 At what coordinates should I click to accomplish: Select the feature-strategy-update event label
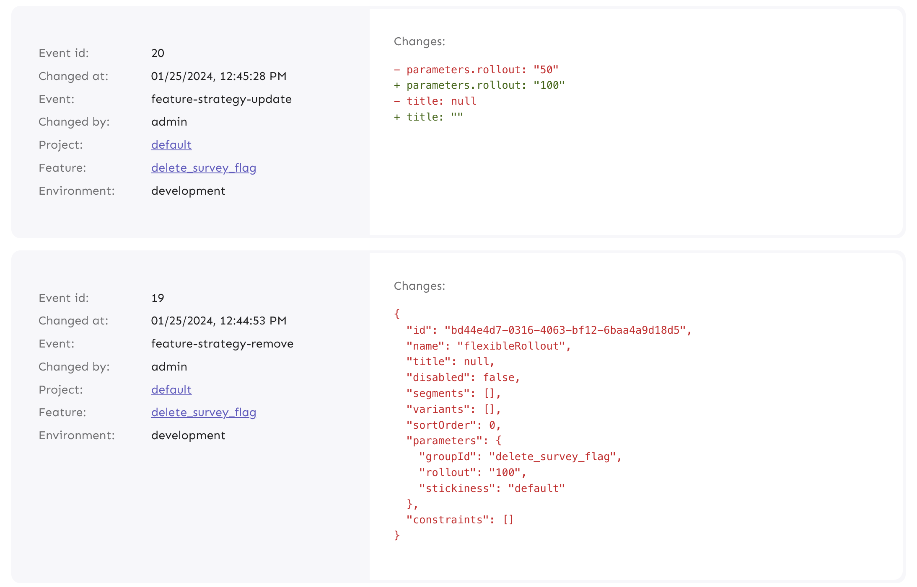pyautogui.click(x=222, y=99)
